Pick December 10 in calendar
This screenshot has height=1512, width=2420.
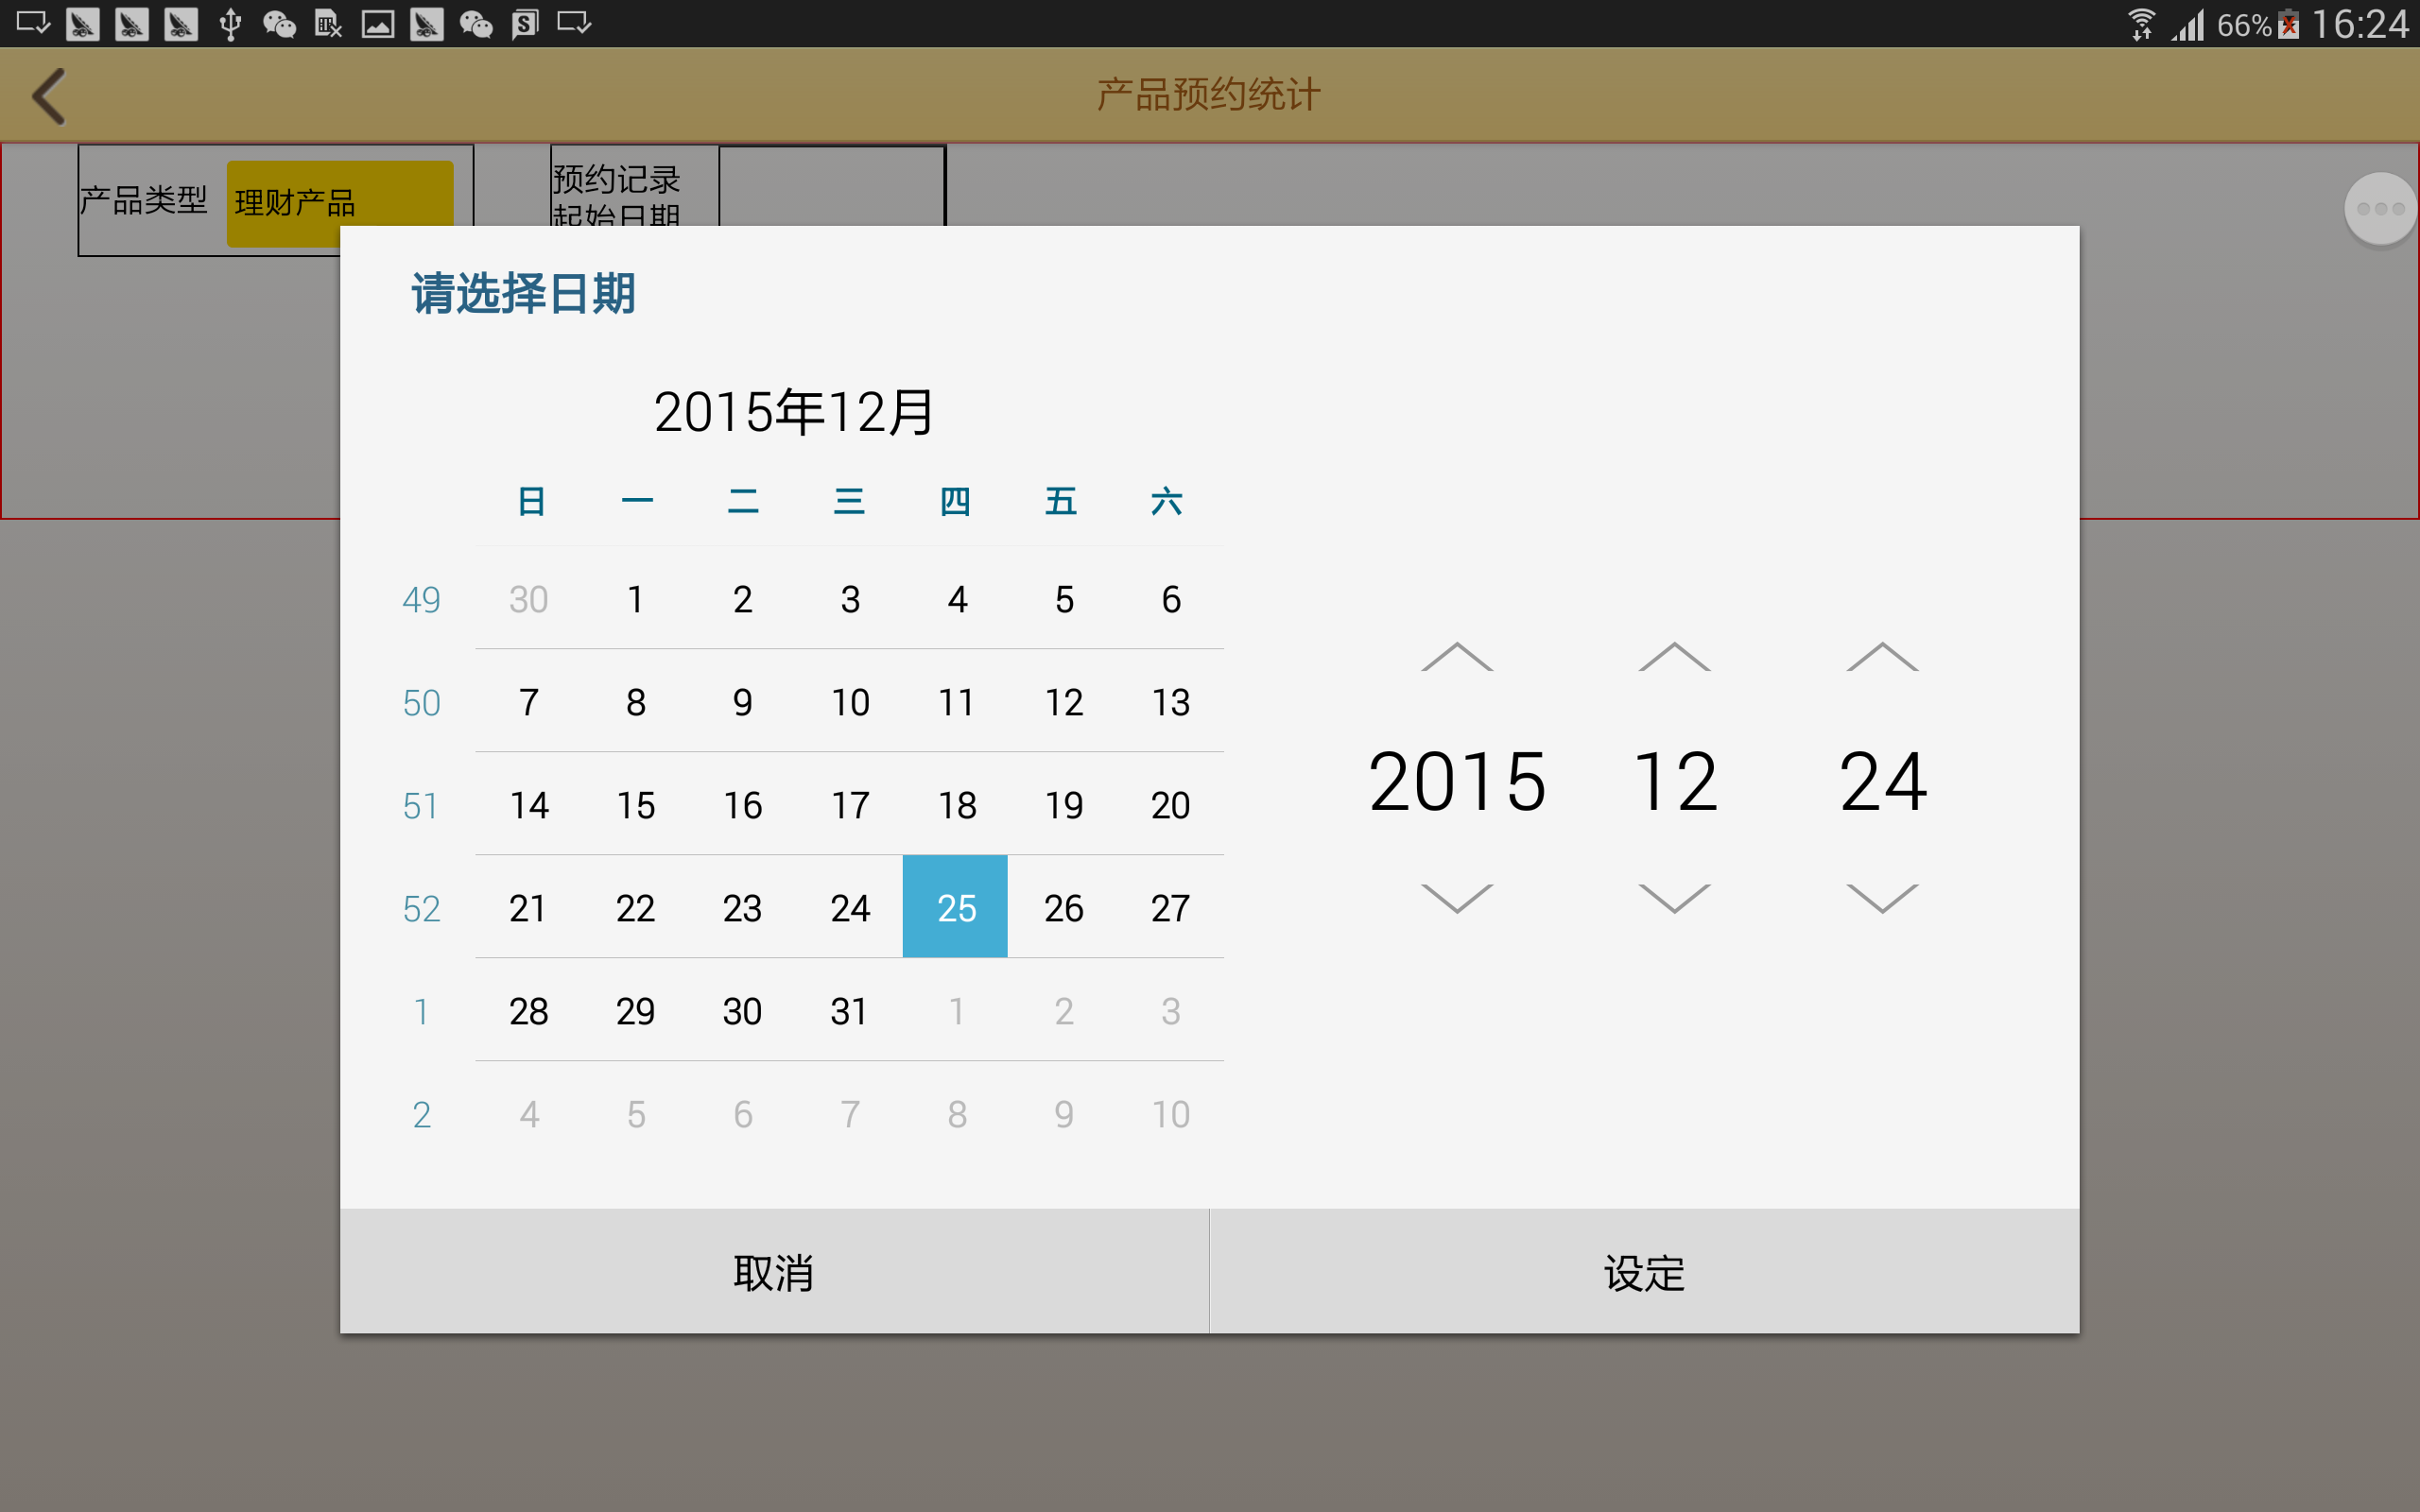pyautogui.click(x=850, y=702)
